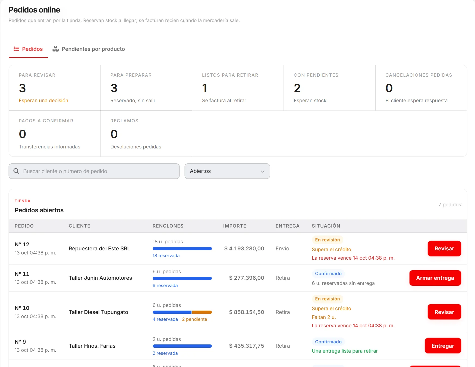Open the Pagos a confirmar card
The width and height of the screenshot is (475, 367).
55,133
